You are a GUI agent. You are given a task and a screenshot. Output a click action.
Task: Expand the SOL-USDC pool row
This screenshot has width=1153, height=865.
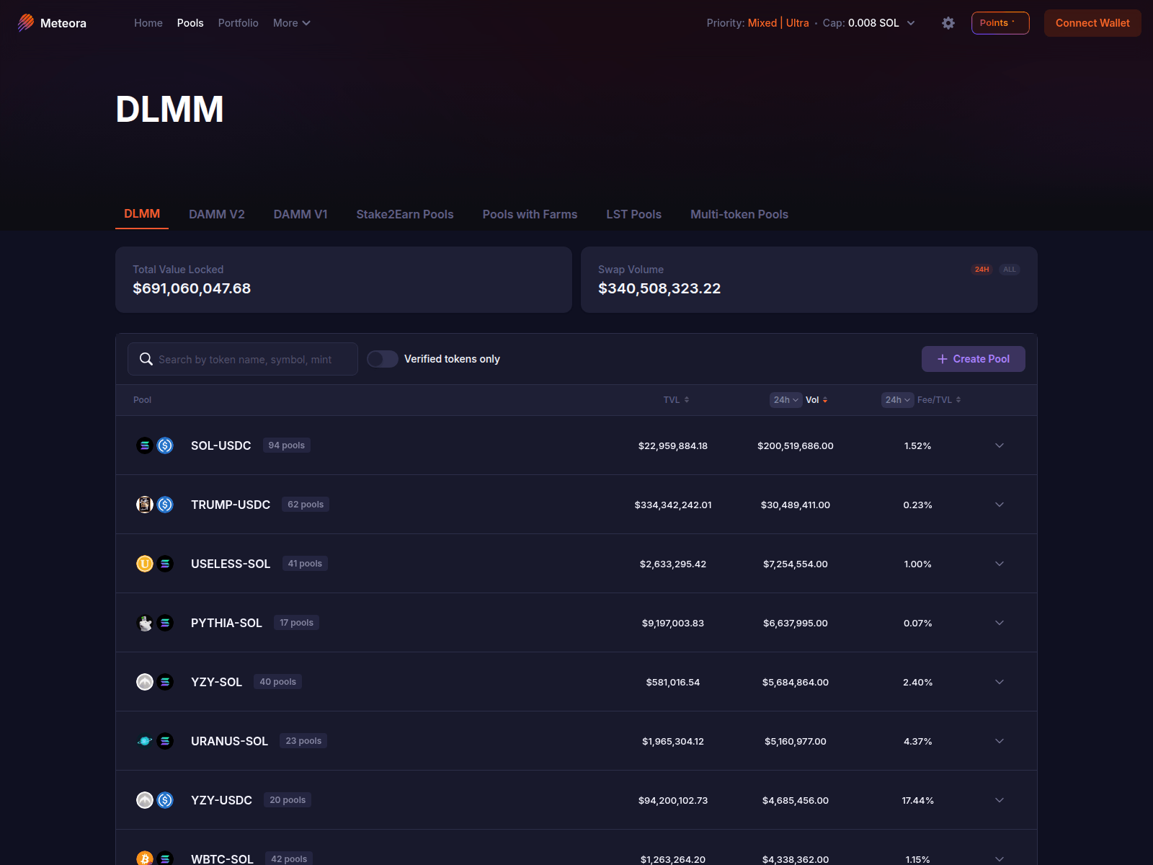click(x=1000, y=445)
